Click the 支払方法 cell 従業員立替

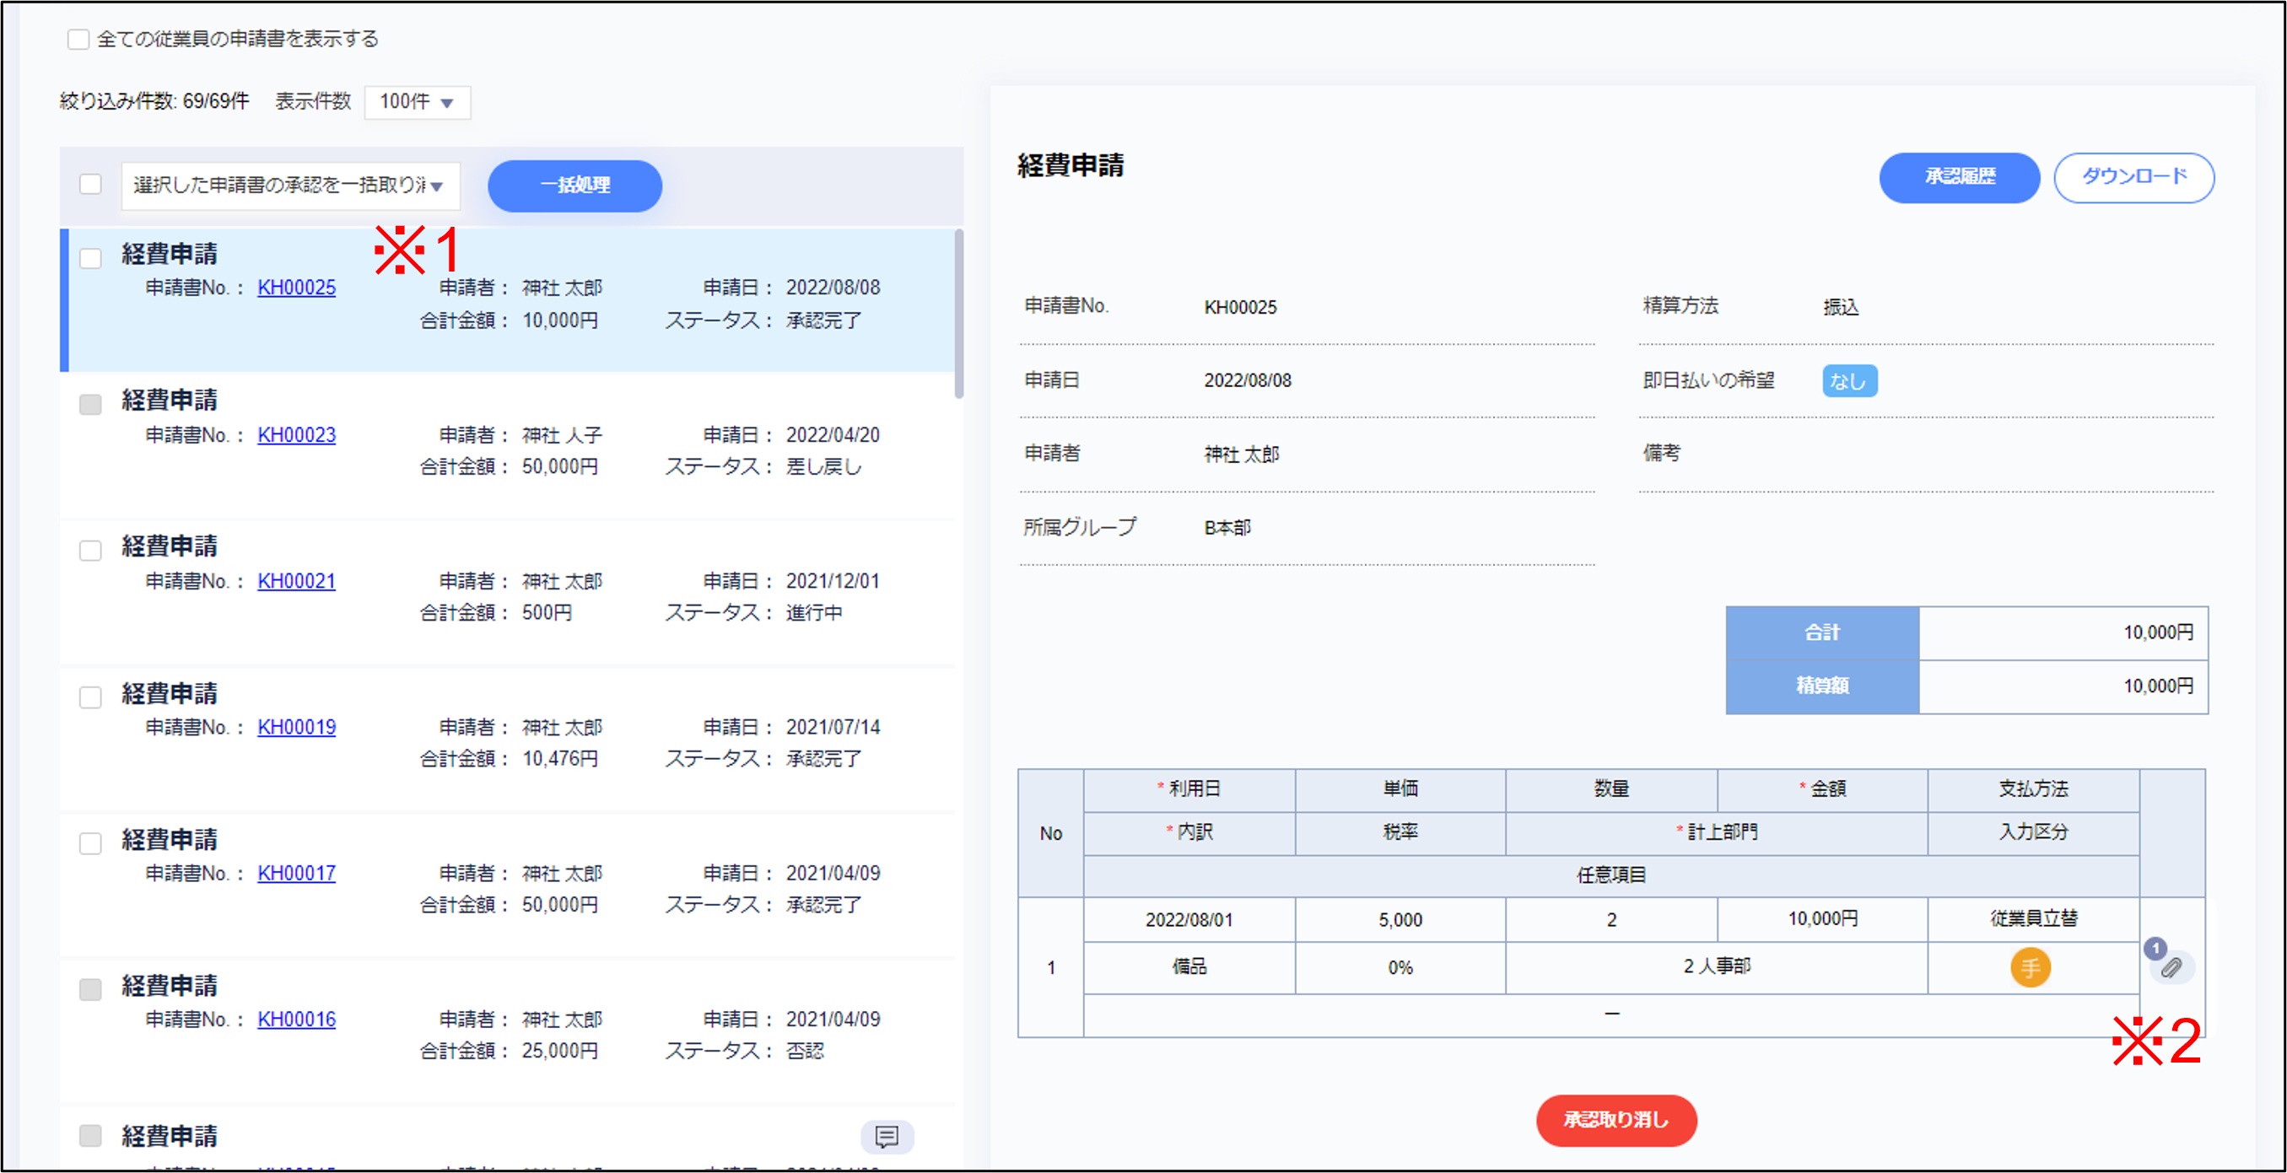(2033, 919)
